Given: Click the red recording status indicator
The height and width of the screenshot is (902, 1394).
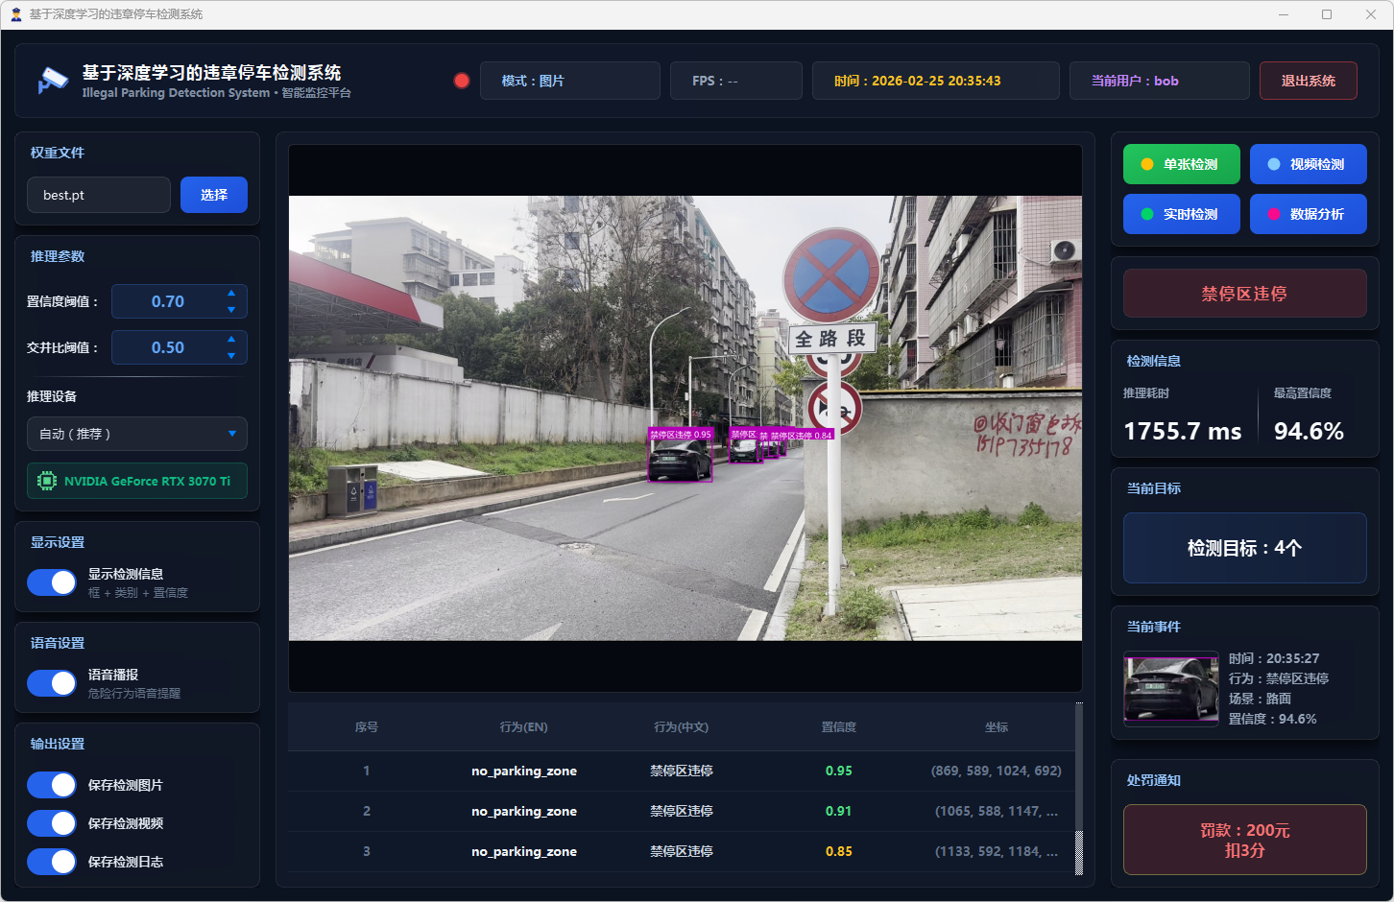Looking at the screenshot, I should pos(462,81).
